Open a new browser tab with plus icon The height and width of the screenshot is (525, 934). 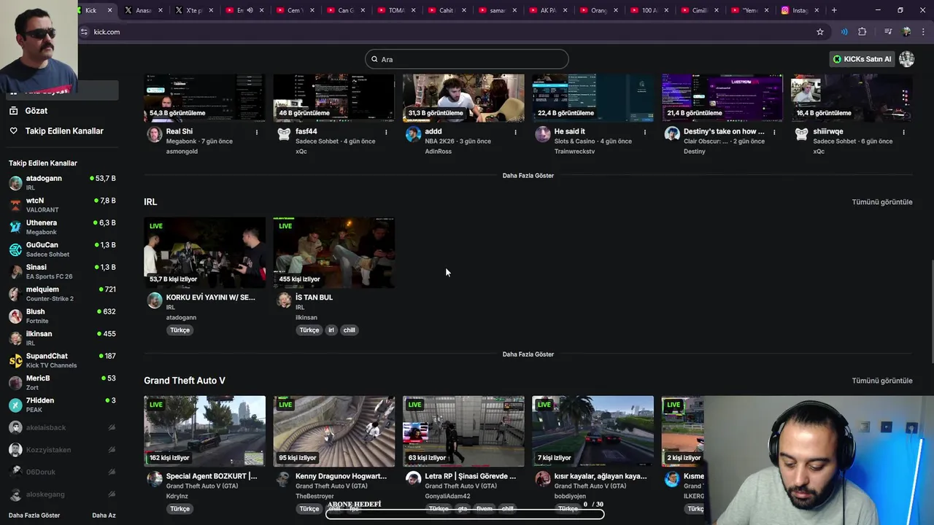834,10
